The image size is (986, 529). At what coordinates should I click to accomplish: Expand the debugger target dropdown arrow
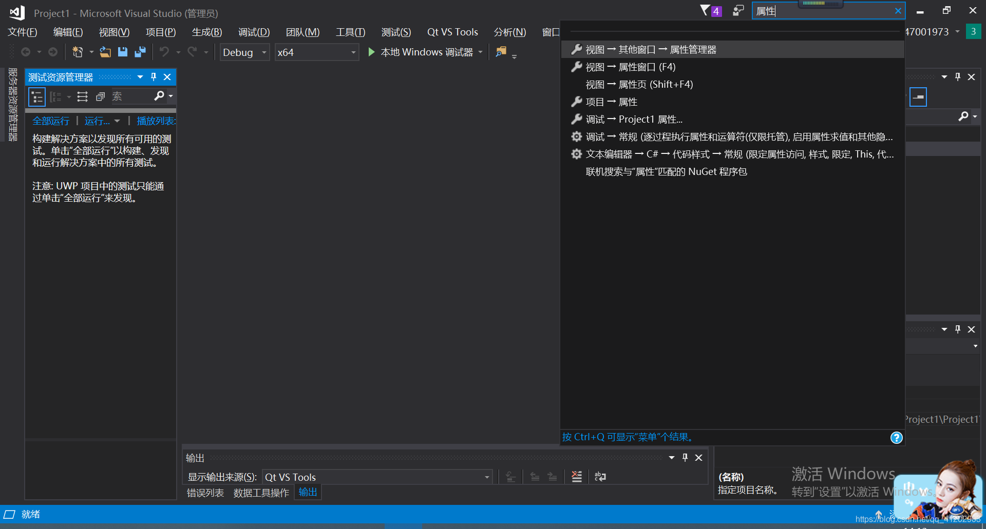pos(481,52)
